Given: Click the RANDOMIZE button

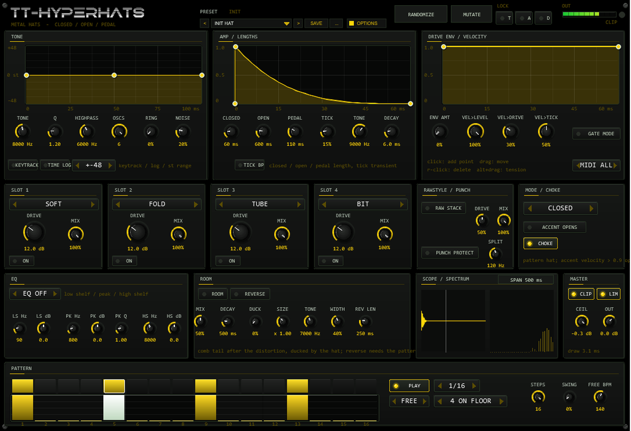Looking at the screenshot, I should tap(421, 14).
